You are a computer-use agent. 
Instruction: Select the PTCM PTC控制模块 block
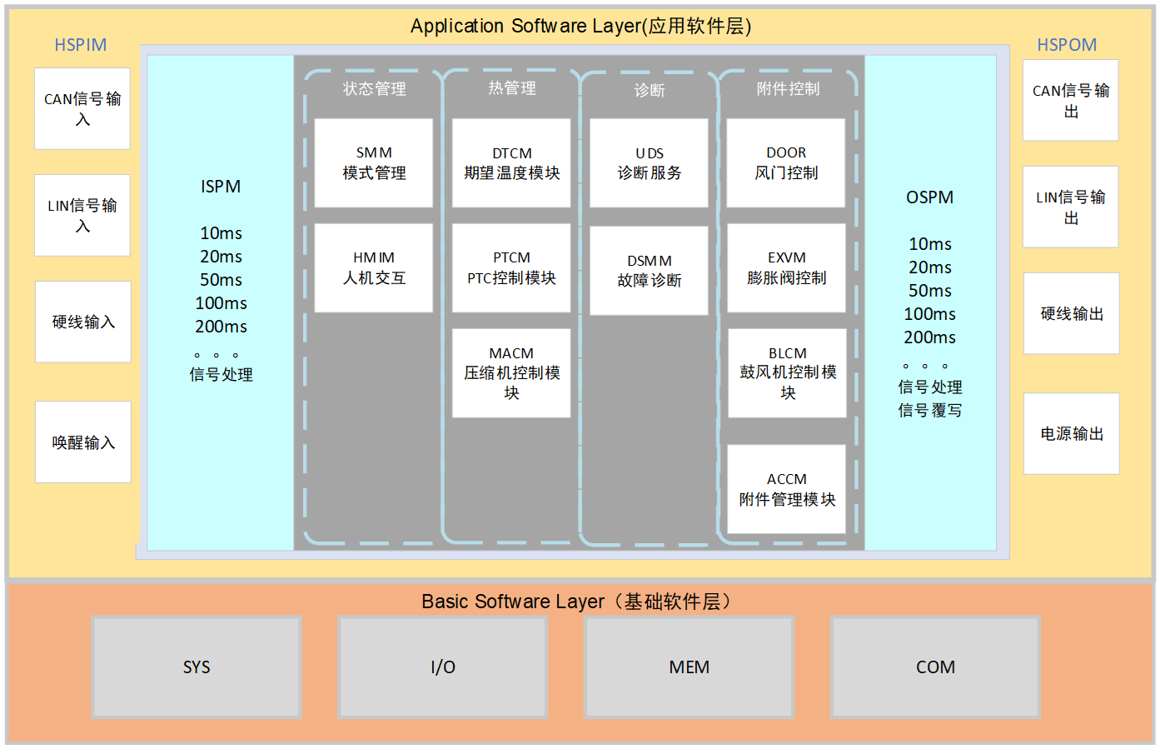pyautogui.click(x=511, y=268)
